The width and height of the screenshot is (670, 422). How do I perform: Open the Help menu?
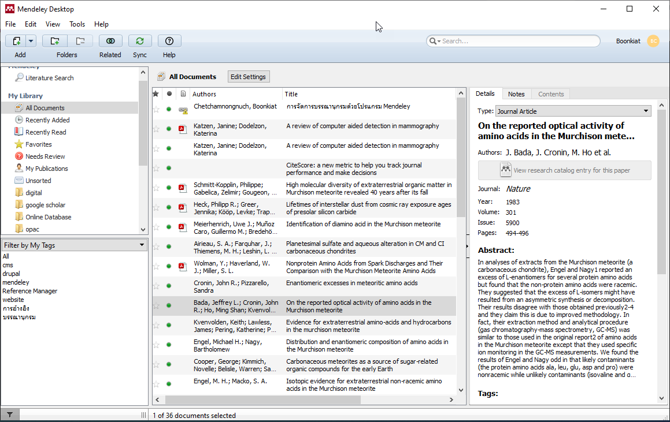(101, 24)
